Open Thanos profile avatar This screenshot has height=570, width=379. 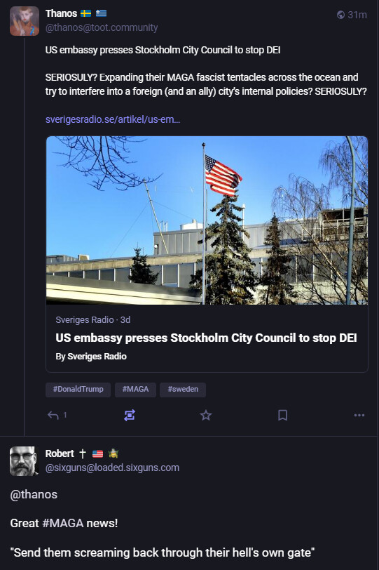25,21
